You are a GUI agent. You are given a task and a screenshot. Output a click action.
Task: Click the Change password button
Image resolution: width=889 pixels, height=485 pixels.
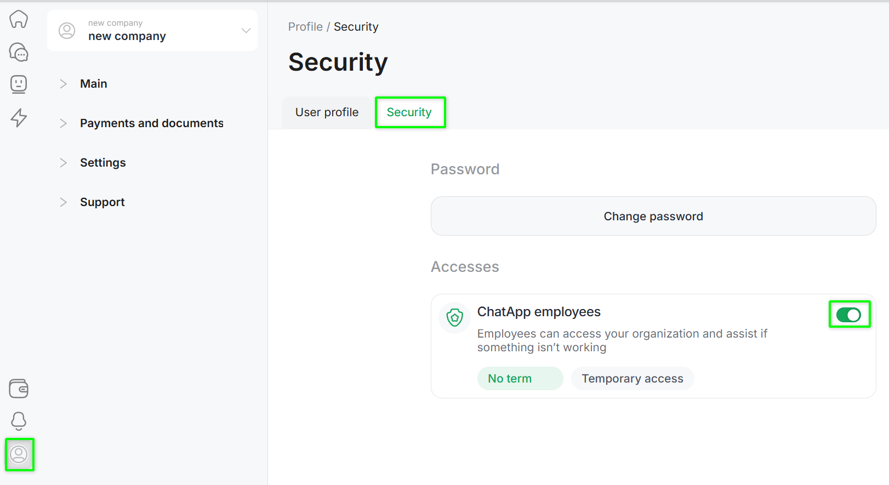click(653, 216)
